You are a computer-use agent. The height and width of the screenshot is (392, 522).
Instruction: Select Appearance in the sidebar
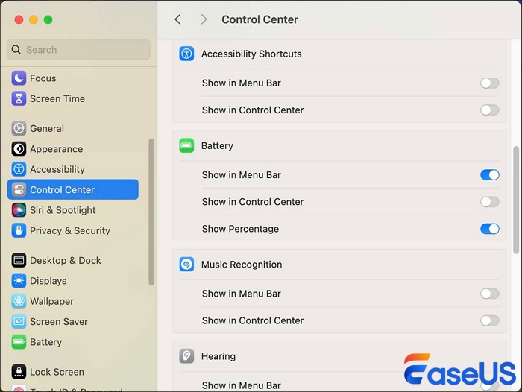[73, 149]
